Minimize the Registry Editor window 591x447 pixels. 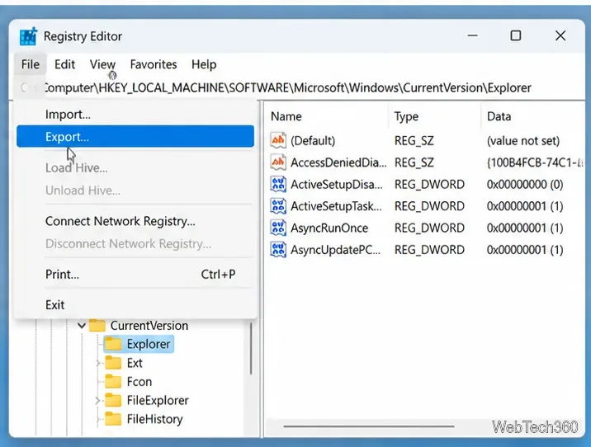tap(473, 35)
